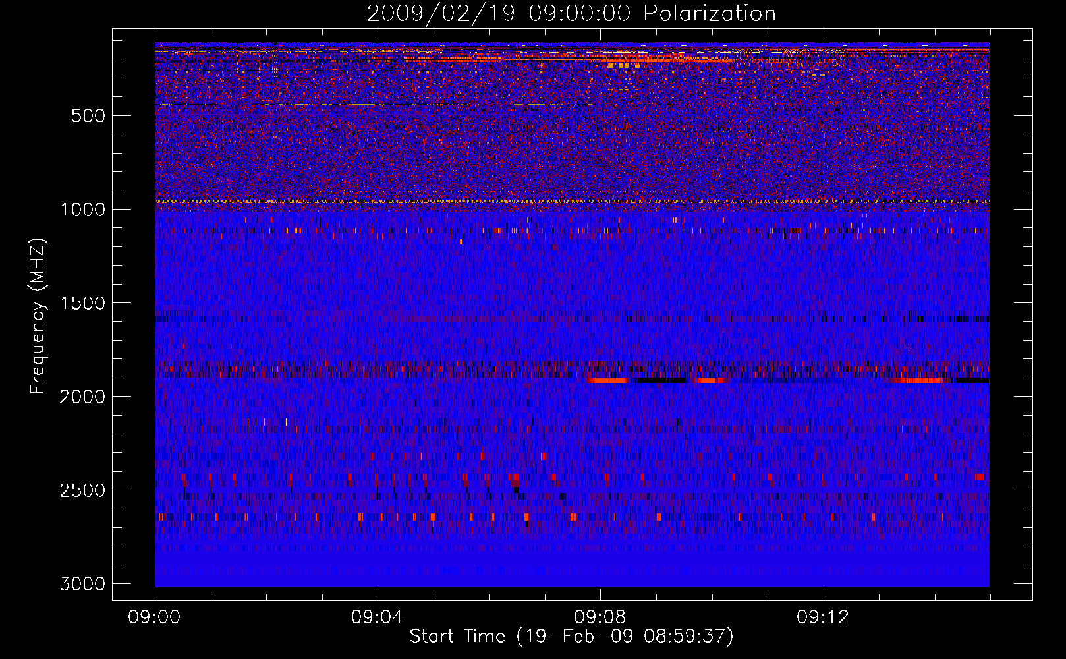This screenshot has width=1066, height=659.
Task: Click the 500 frequency tick label
Action: 89,116
